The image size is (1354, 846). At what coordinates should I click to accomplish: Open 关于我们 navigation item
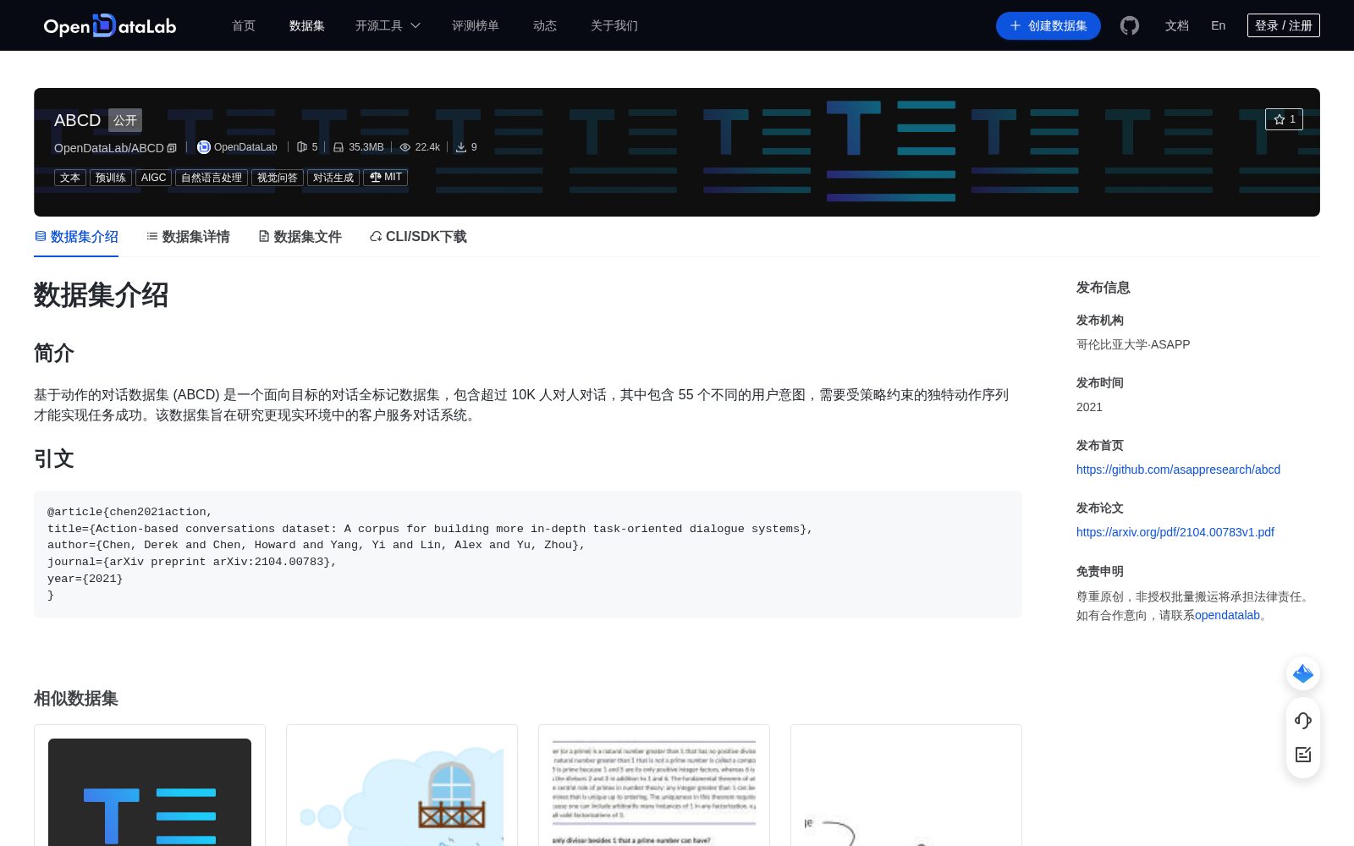point(614,25)
